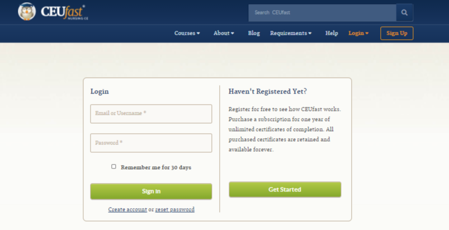The image size is (449, 230).
Task: Focus the Password field
Action: (x=151, y=143)
